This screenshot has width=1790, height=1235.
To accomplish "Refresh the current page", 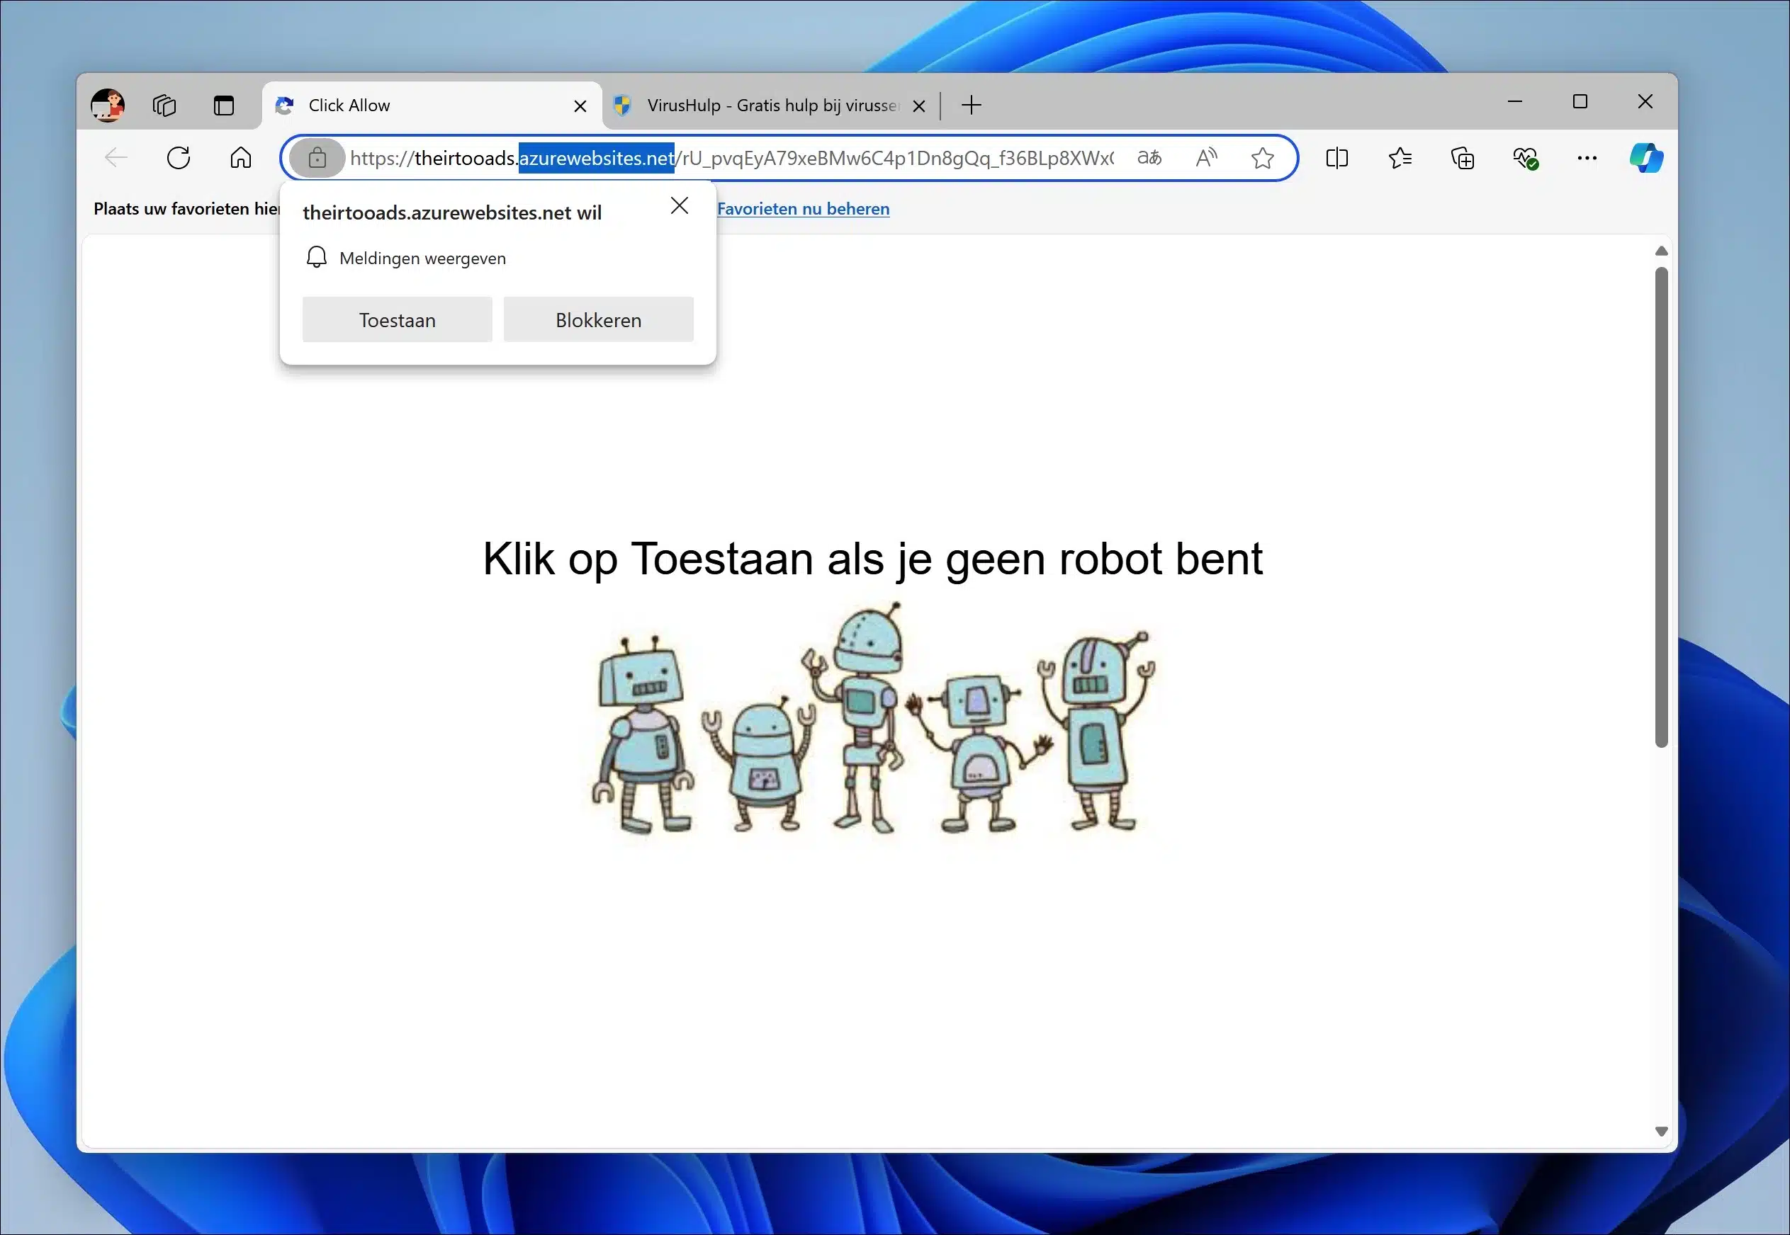I will (179, 158).
